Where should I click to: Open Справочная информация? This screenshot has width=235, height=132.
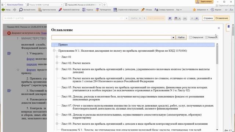pos(126,10)
